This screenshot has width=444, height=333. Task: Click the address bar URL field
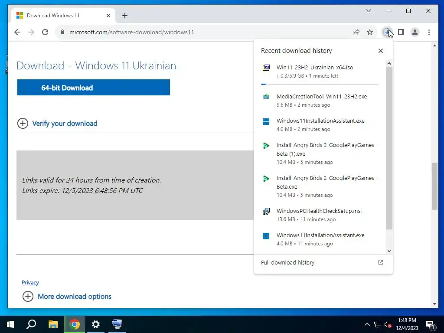click(205, 32)
